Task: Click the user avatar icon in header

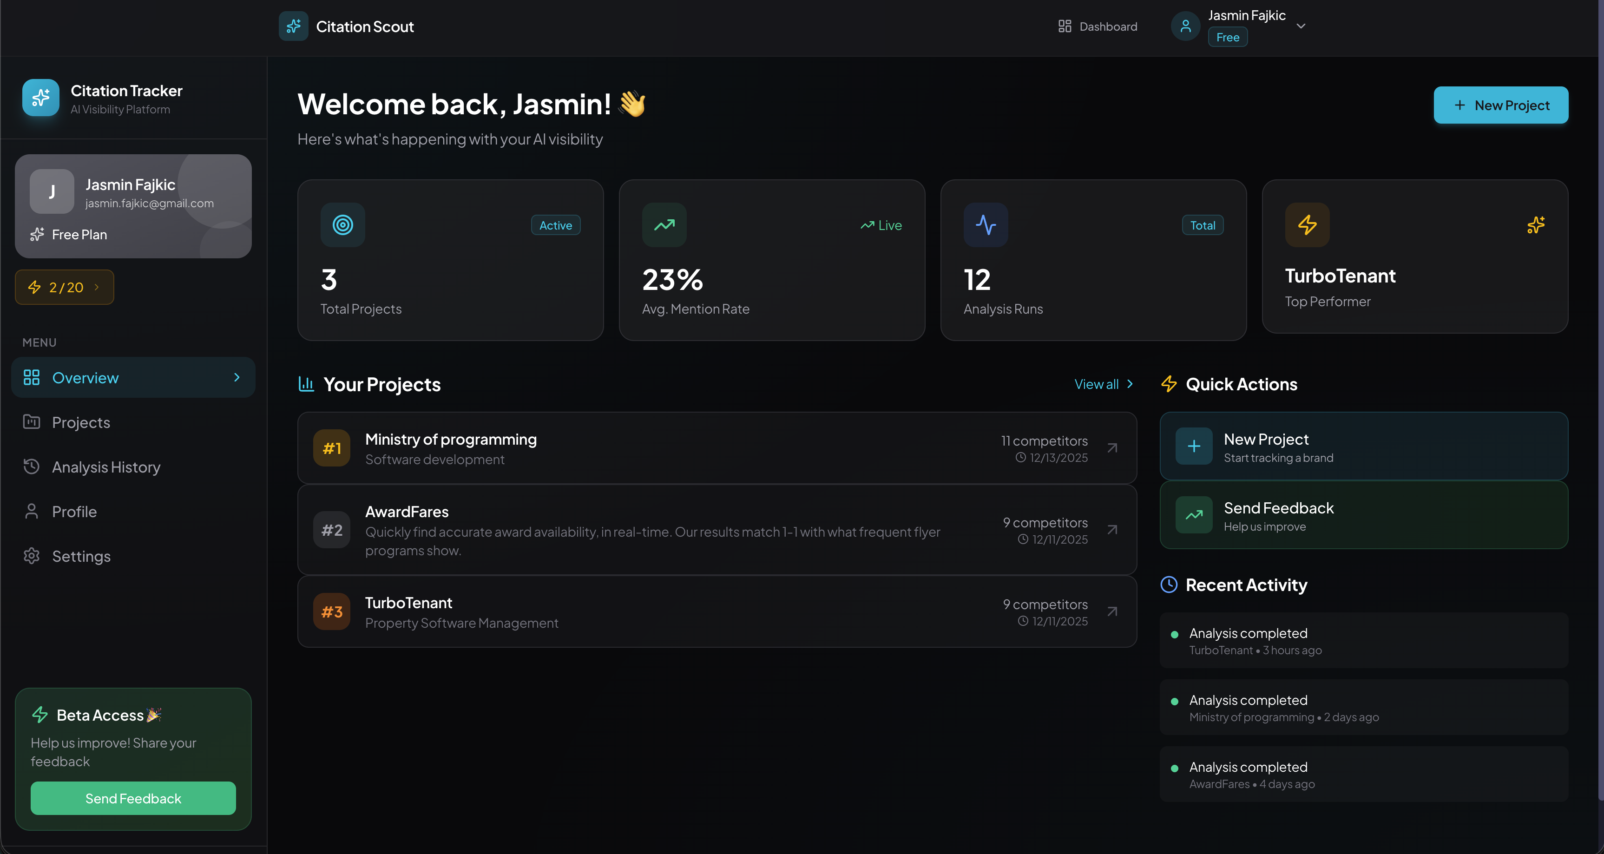Action: click(x=1185, y=26)
